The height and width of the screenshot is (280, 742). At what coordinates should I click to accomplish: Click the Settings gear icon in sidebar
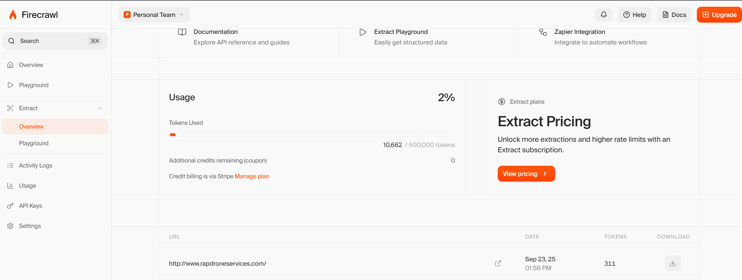[x=10, y=226]
